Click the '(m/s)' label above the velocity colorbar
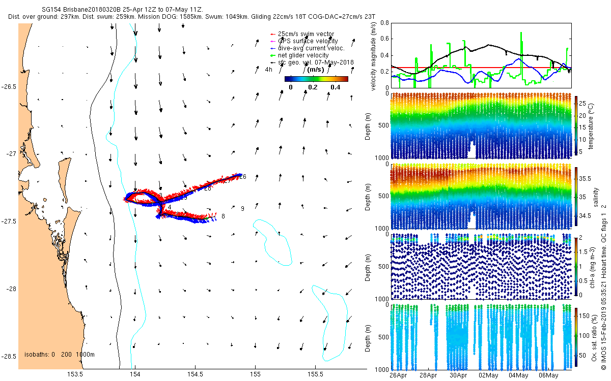Viewport: 611px width, 381px height. click(317, 70)
